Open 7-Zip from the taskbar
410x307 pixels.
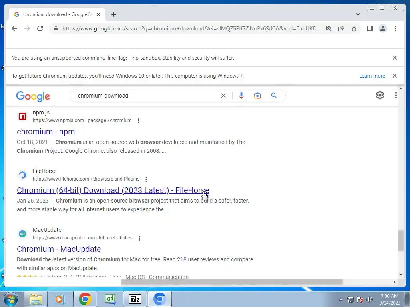135,299
